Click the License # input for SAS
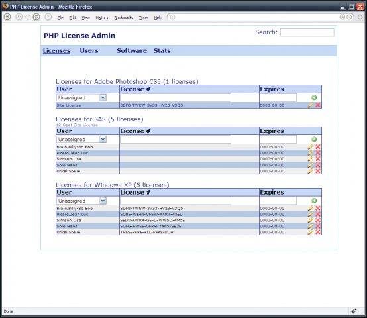Viewport: 367px width, 318px height. (x=176, y=140)
